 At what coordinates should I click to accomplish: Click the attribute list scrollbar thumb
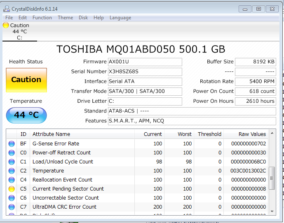point(272,178)
